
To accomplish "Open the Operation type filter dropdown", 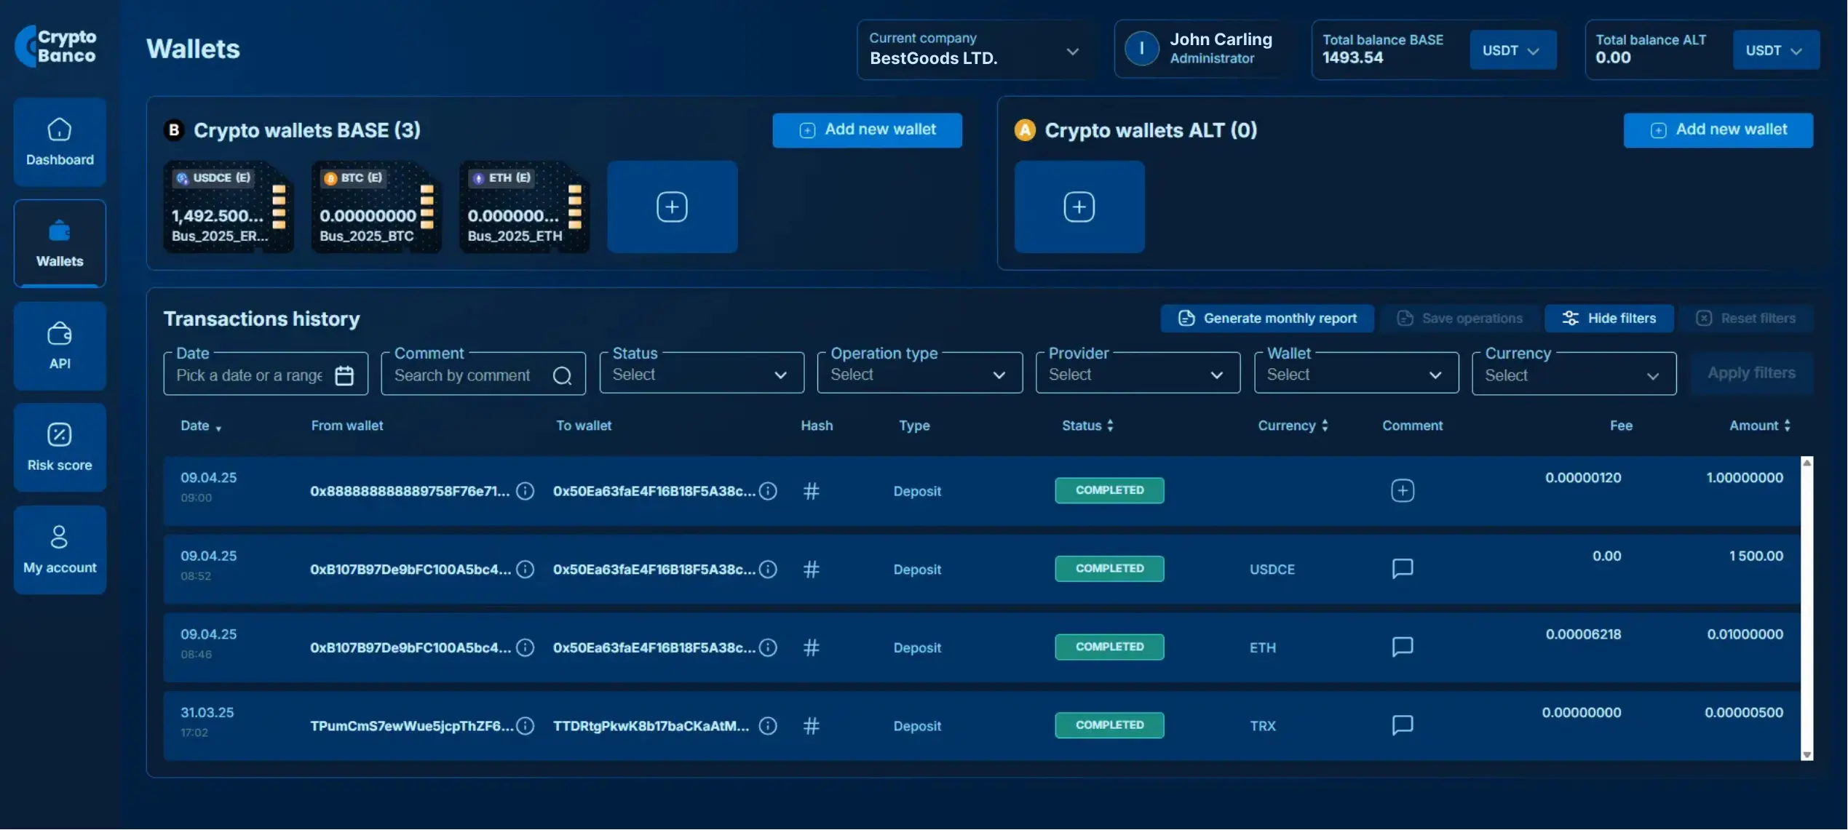I will pos(920,374).
